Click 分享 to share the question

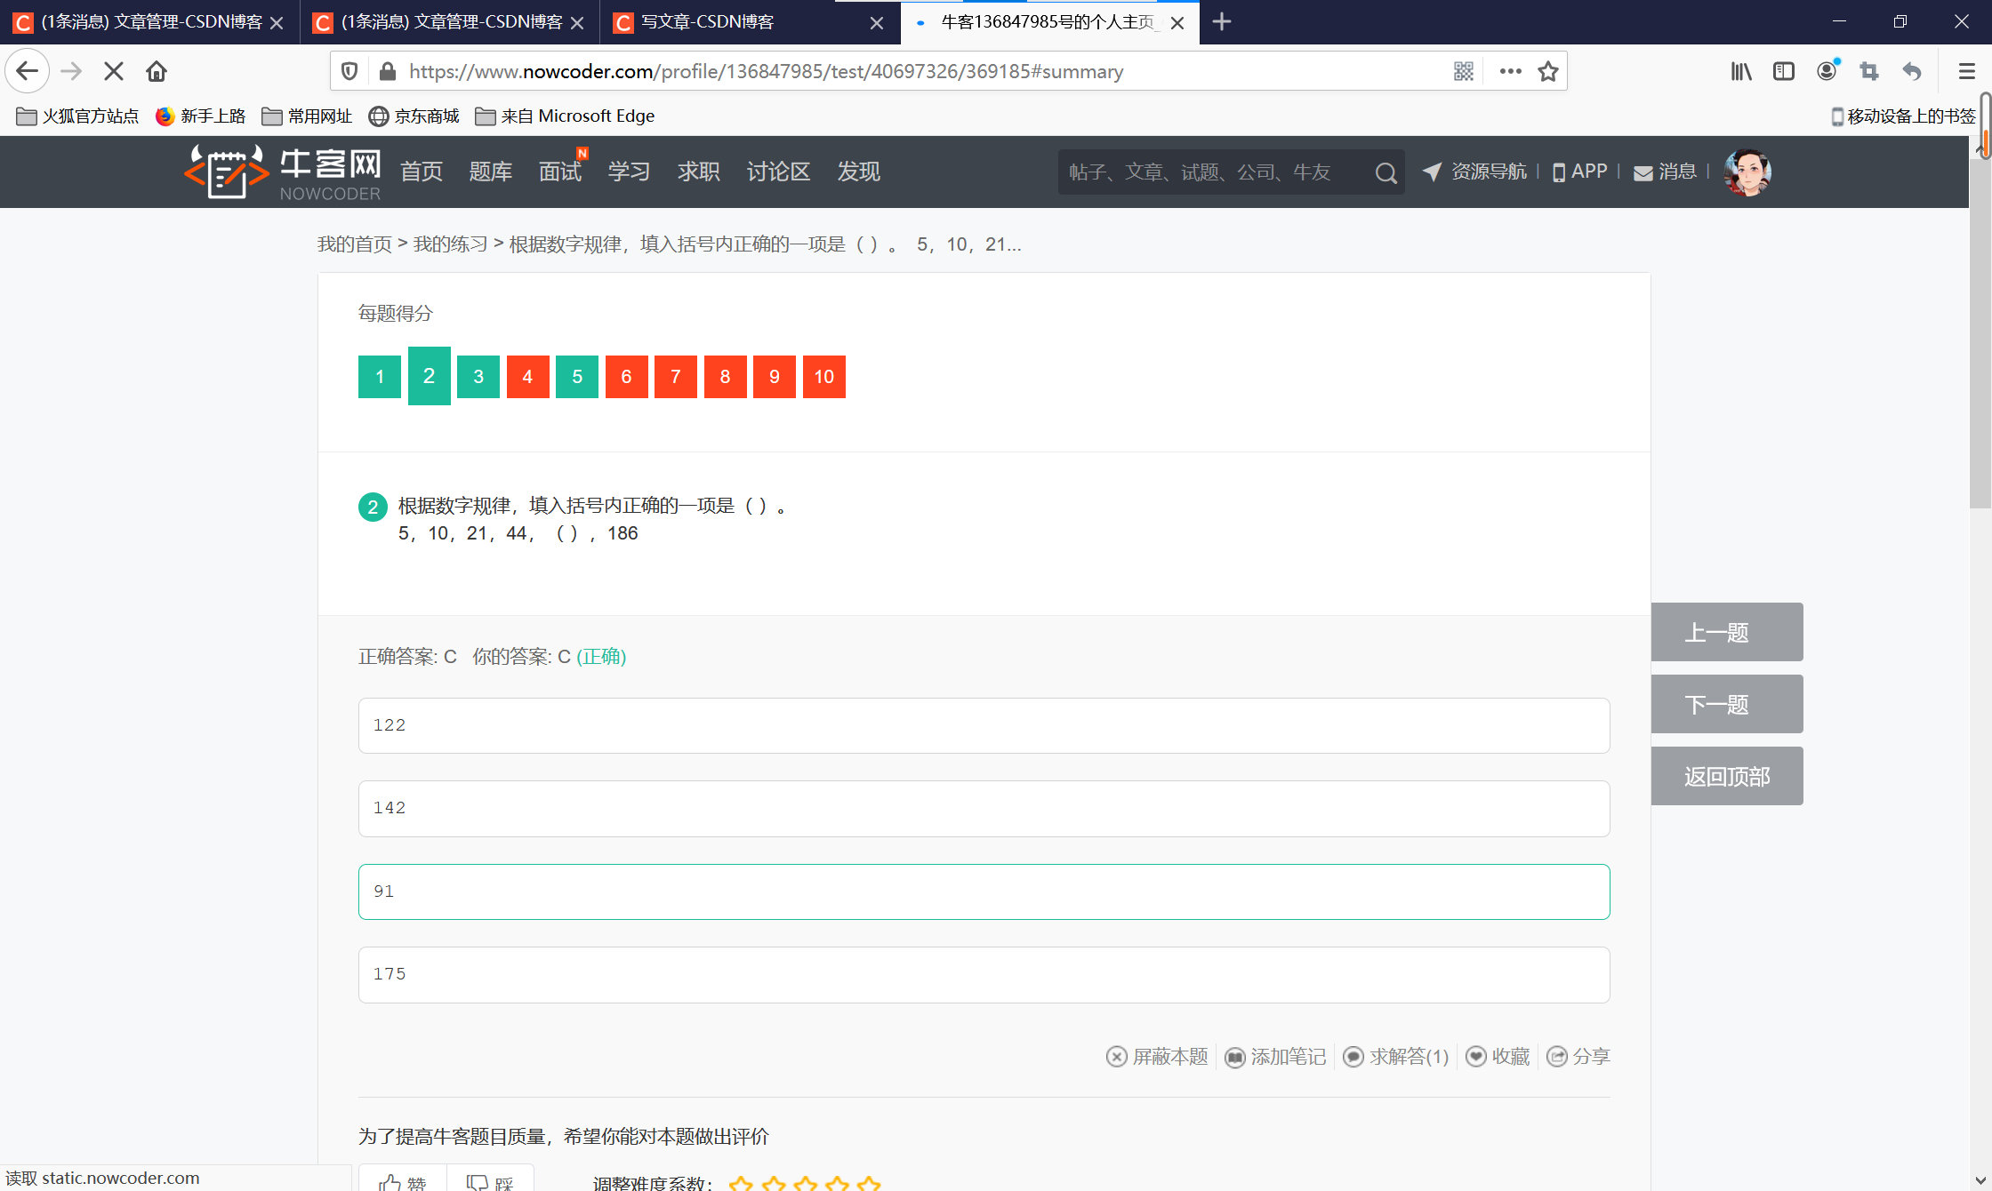(x=1578, y=1057)
